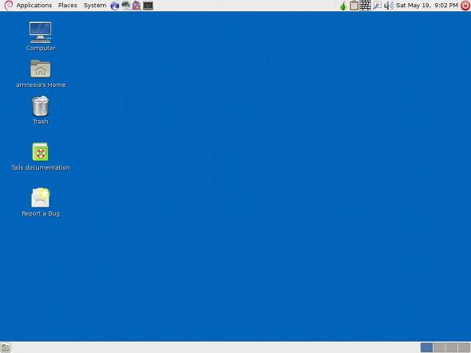The width and height of the screenshot is (471, 353).
Task: Start the Pidgin instant messenger launcher
Action: click(x=137, y=6)
